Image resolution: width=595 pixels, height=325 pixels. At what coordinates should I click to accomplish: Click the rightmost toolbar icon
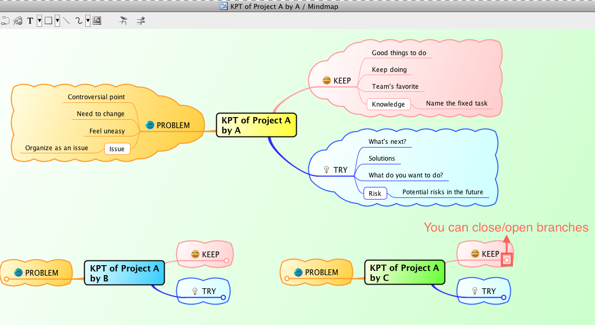[140, 21]
